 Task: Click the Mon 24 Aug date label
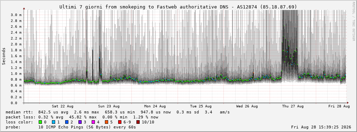[155, 106]
